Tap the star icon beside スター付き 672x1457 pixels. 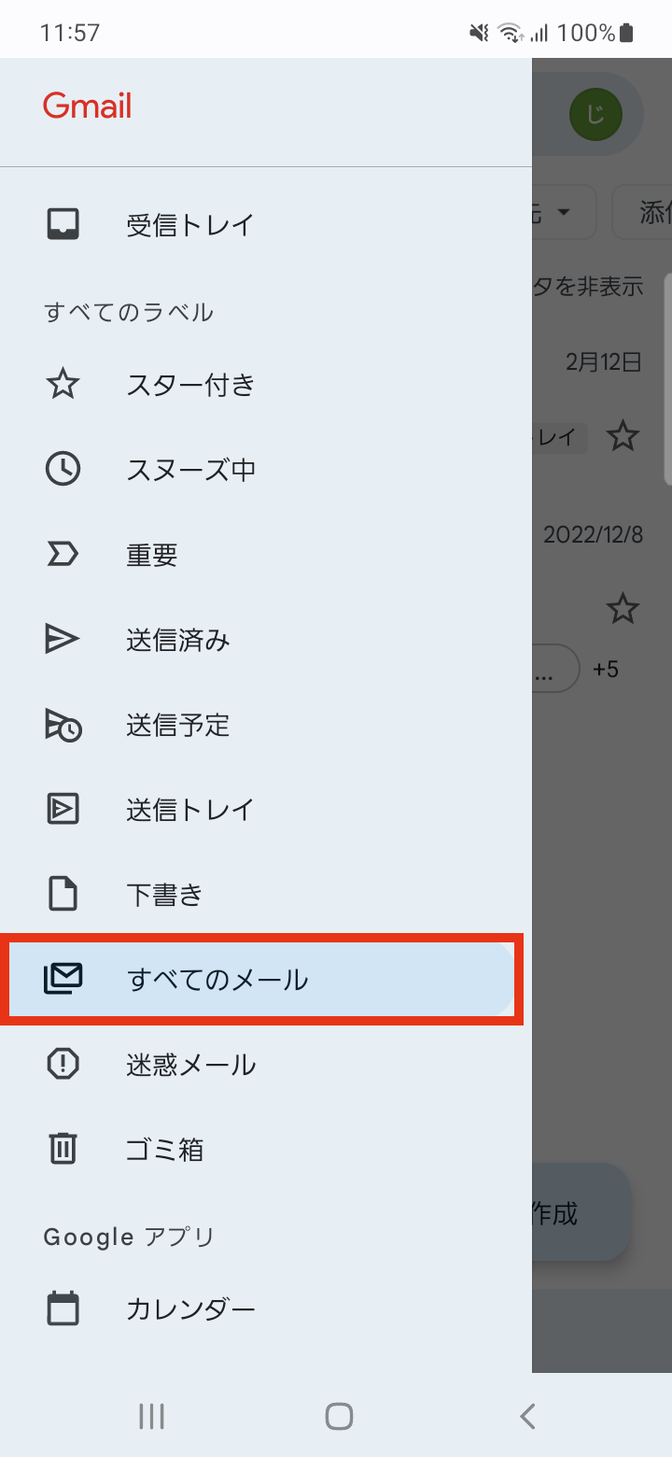[x=63, y=384]
